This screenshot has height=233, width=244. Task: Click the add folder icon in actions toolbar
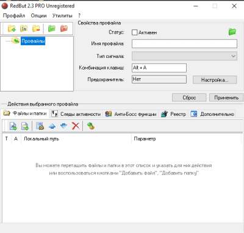[x=25, y=126]
